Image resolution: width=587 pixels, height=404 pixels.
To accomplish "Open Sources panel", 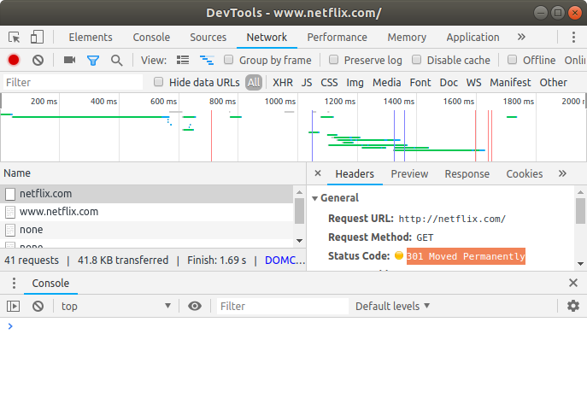I will 208,38.
